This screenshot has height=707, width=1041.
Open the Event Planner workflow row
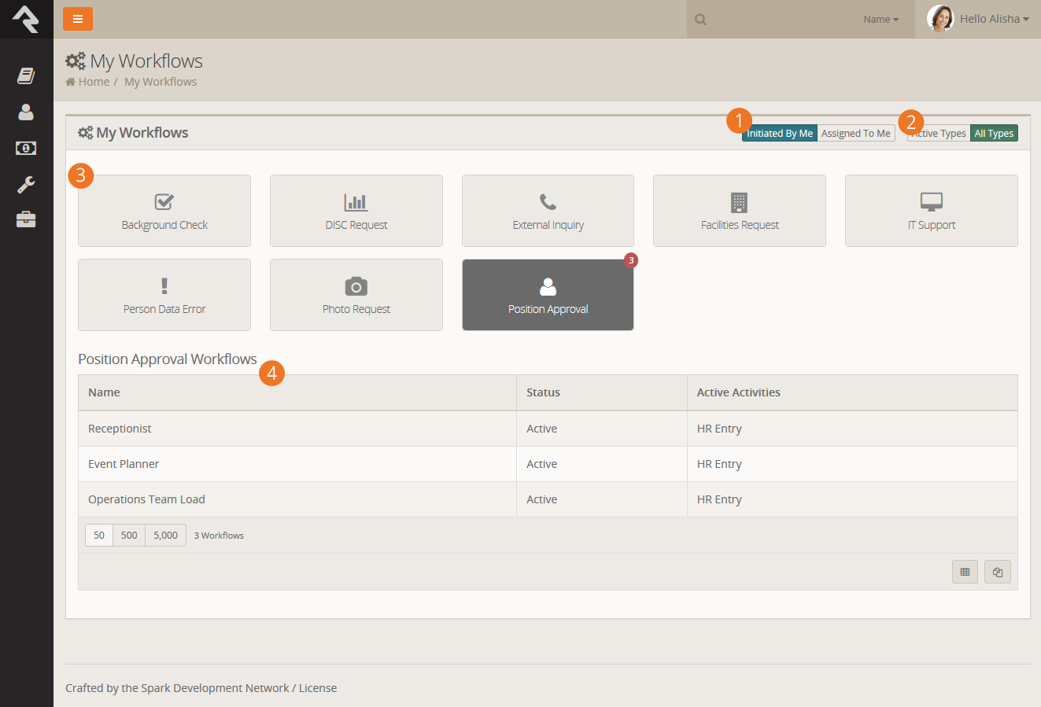548,464
